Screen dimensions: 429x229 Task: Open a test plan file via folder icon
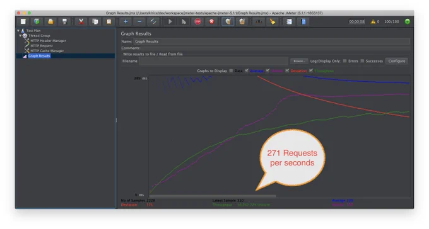coord(50,21)
